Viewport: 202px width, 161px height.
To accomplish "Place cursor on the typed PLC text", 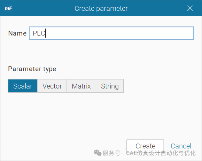I will click(x=39, y=33).
